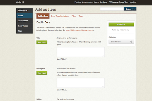Click into the Description text area

[x=81, y=83]
